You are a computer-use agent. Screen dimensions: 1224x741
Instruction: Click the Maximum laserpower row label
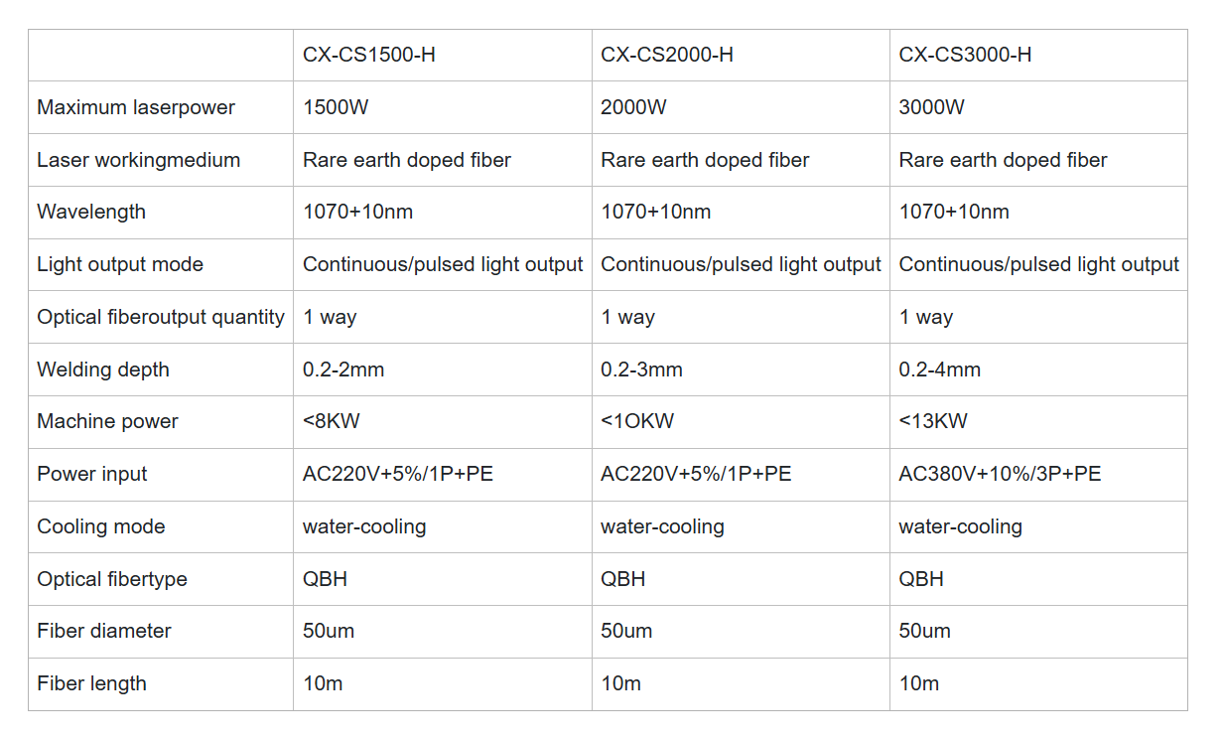[136, 107]
